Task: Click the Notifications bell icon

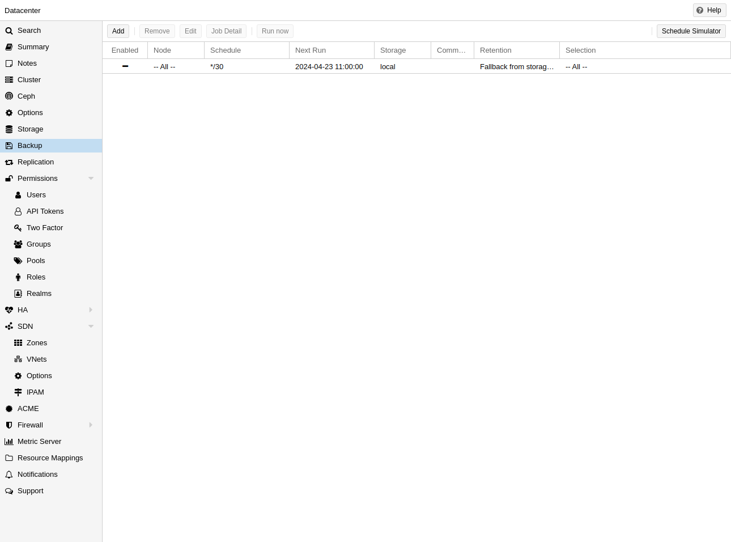Action: (9, 475)
